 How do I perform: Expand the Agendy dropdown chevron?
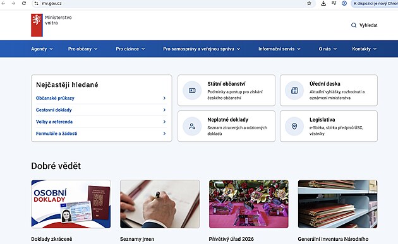pos(51,49)
